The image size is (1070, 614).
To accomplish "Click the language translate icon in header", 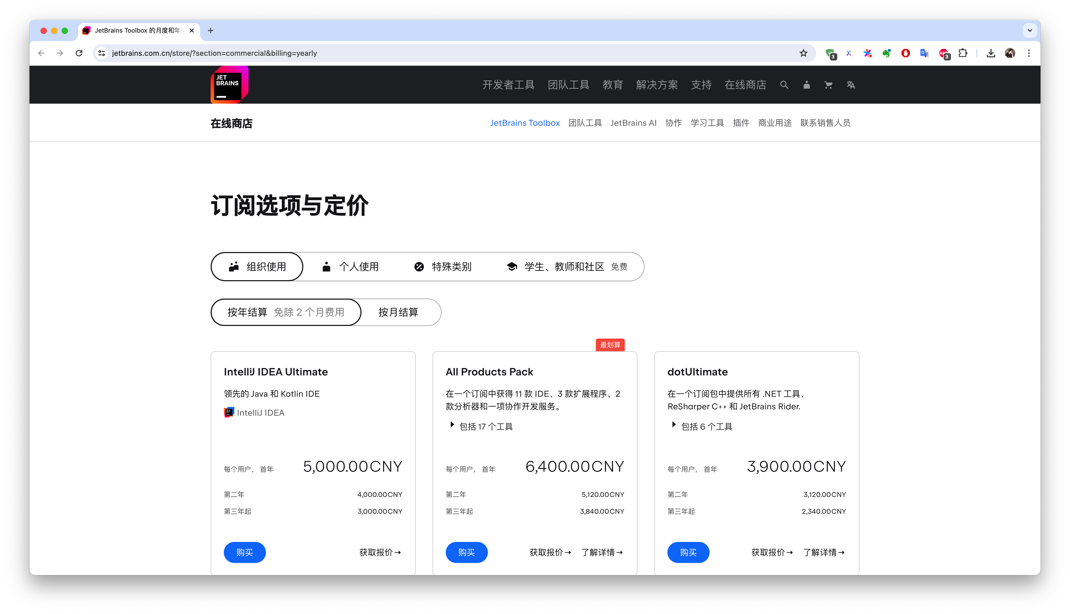I will (851, 85).
